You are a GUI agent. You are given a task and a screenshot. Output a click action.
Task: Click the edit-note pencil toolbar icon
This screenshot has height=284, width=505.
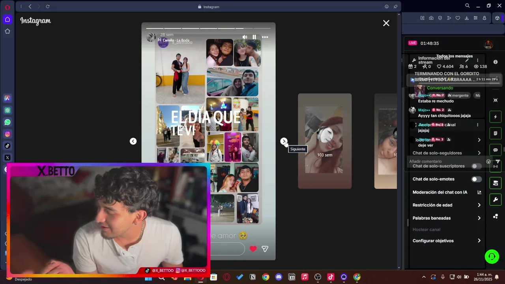pyautogui.click(x=422, y=18)
